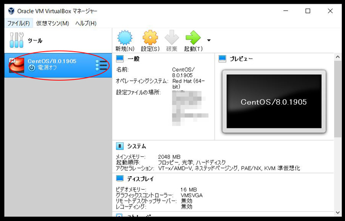Open the CentOS VM list menu icon

pos(101,65)
